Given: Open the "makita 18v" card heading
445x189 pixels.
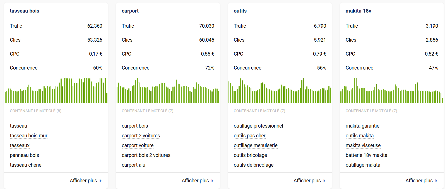Looking at the screenshot, I should click(x=358, y=11).
